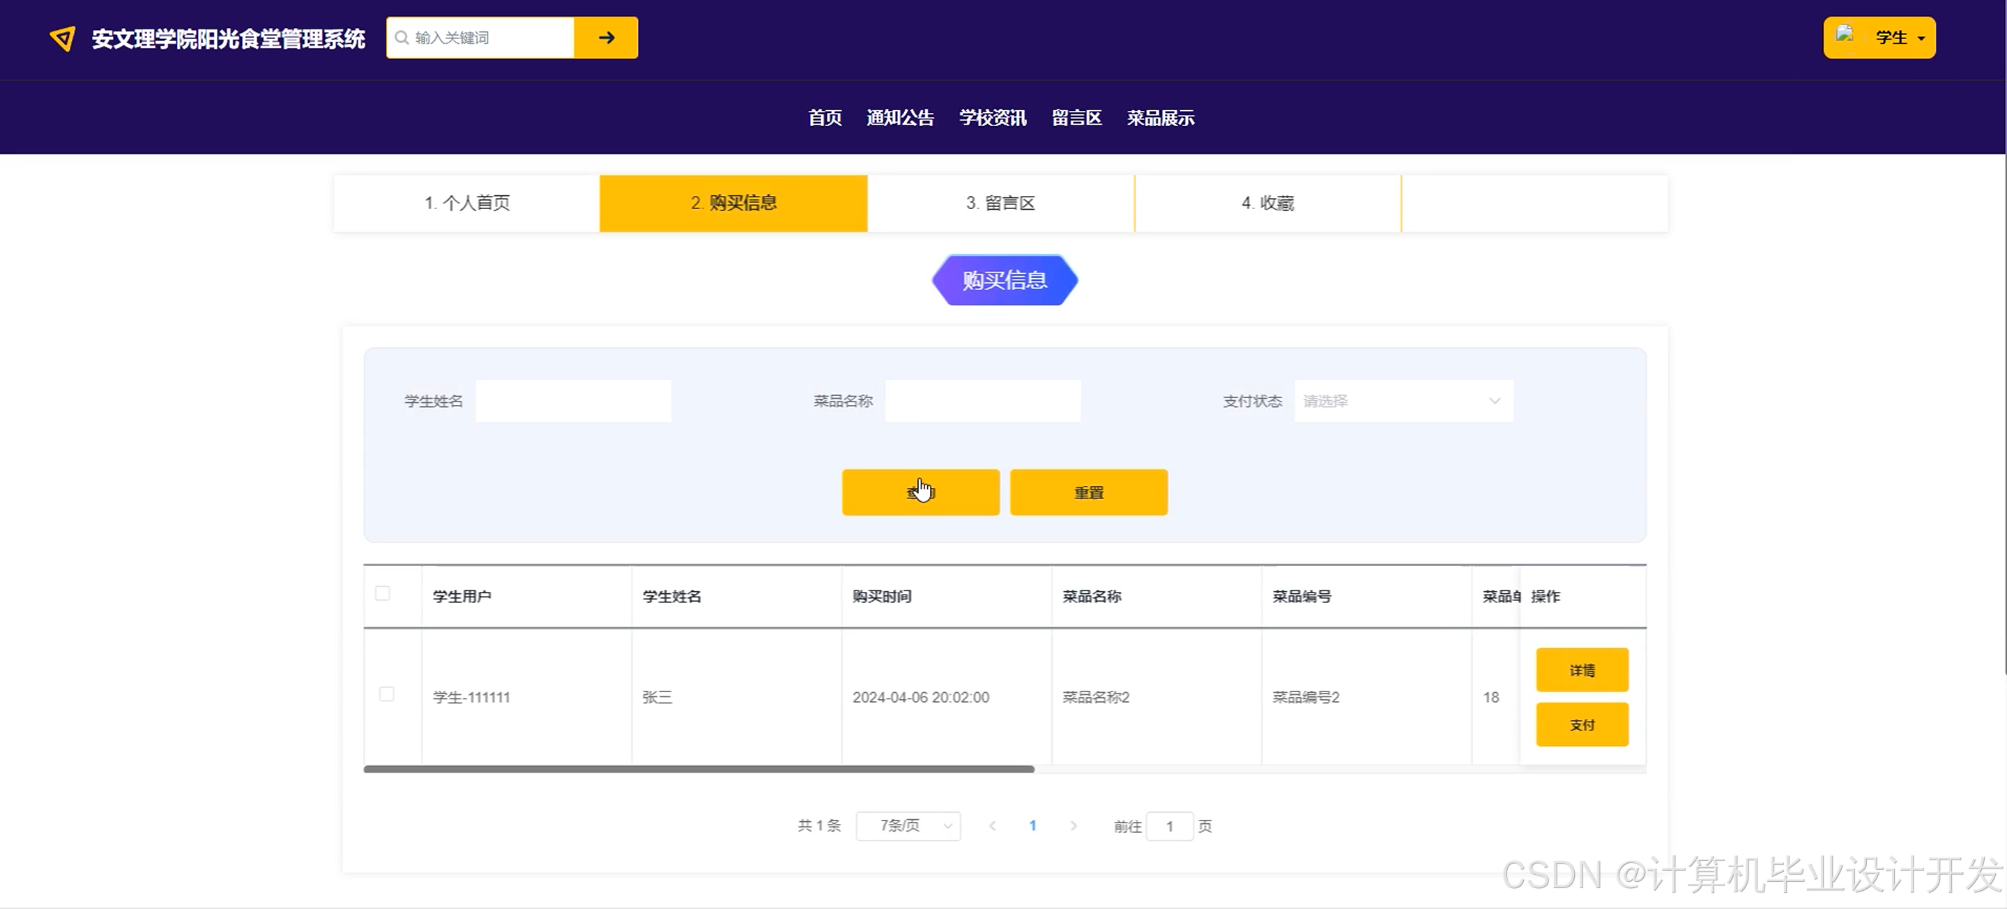Check the row for 学生-111111

[386, 694]
